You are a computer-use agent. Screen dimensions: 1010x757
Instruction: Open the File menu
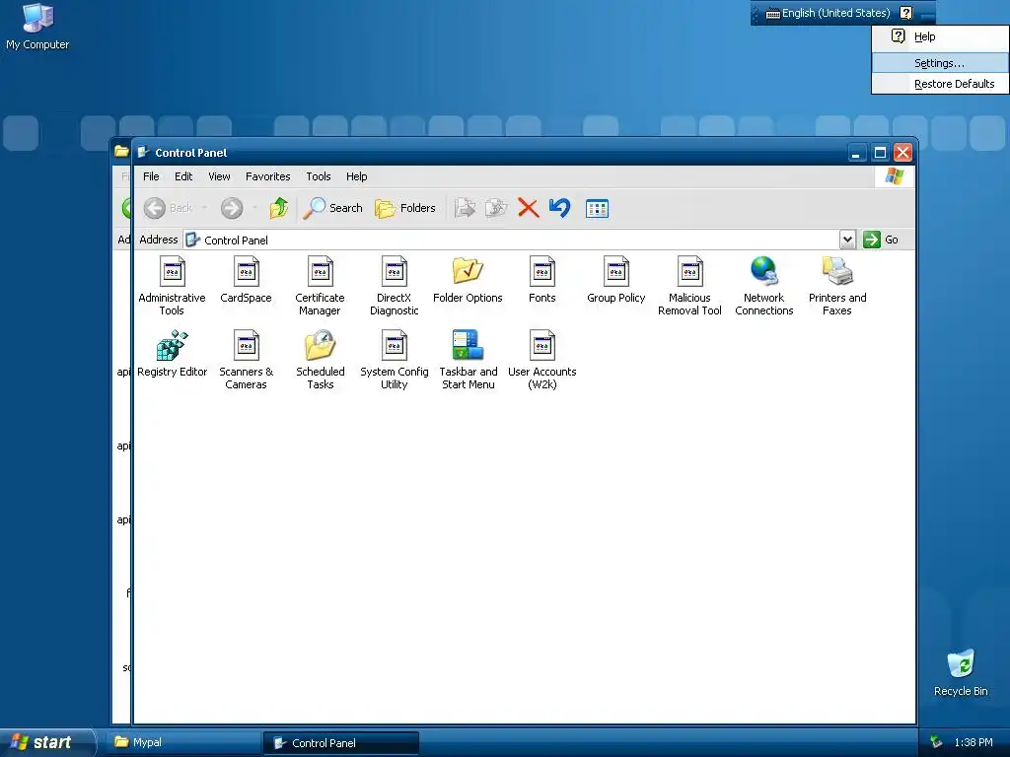coord(151,176)
